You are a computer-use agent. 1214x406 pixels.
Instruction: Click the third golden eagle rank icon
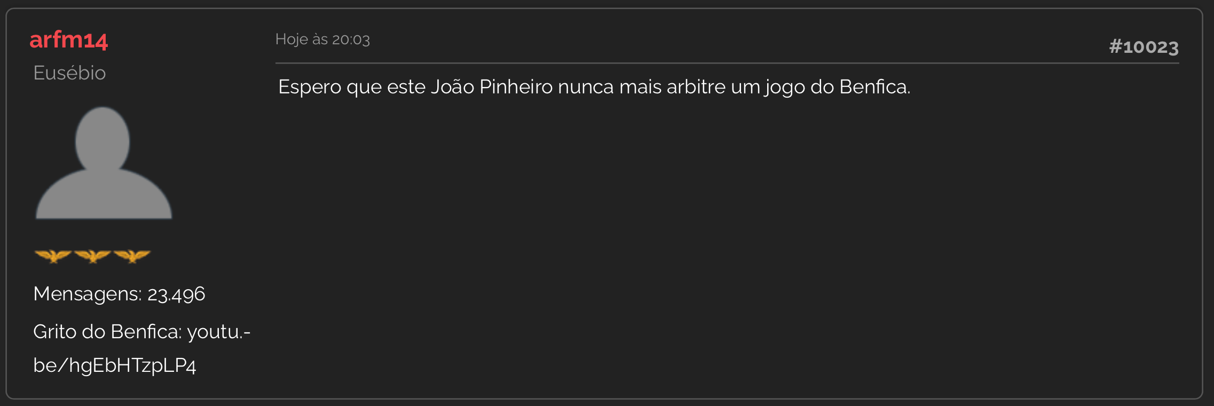click(132, 256)
